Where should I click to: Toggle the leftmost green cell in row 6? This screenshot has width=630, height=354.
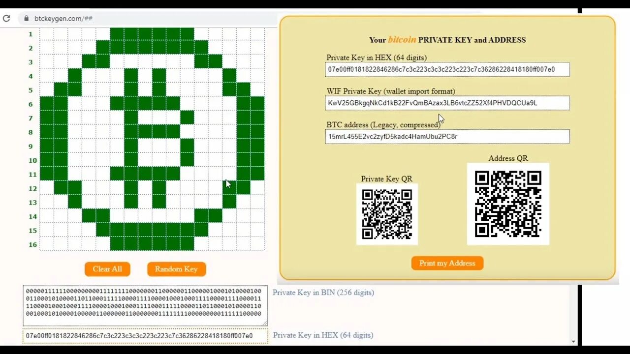(x=47, y=104)
